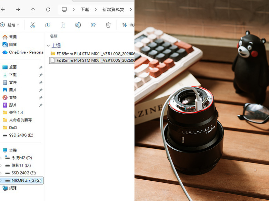269x201 pixels.
Task: Select 新增資料夾 in the address breadcrumb
Action: tap(113, 10)
